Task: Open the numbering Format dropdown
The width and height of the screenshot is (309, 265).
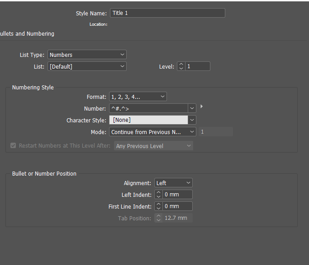Action: tap(138, 97)
